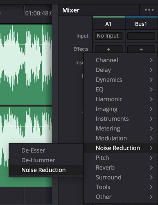The image size is (158, 205).
Task: Open the Metering submenu
Action: (x=120, y=129)
